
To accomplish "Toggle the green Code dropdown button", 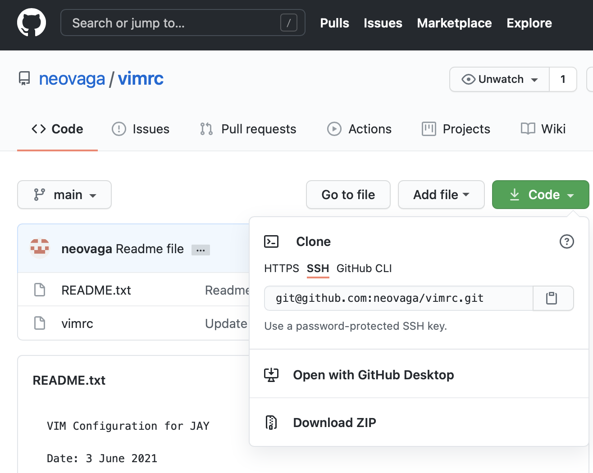I will [541, 195].
